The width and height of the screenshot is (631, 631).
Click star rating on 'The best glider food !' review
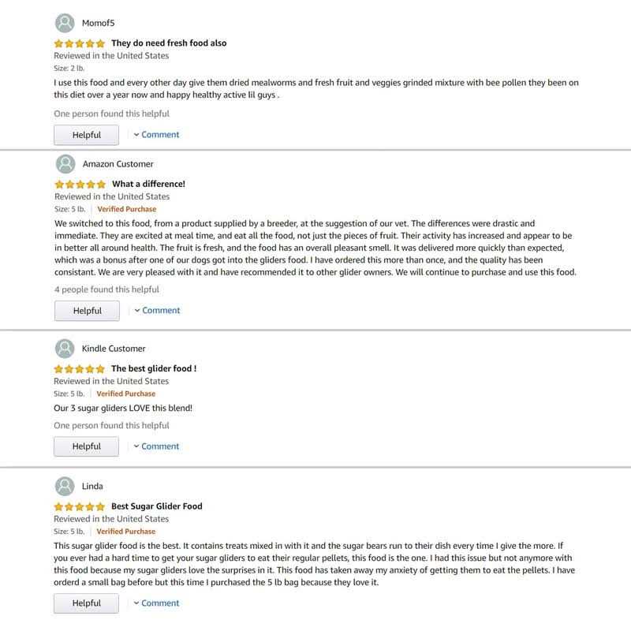[x=79, y=368]
